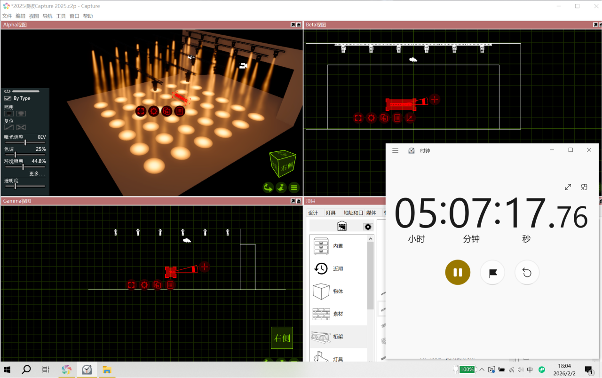The width and height of the screenshot is (602, 378).
Task: Click the library settings gear icon
Action: 368,227
